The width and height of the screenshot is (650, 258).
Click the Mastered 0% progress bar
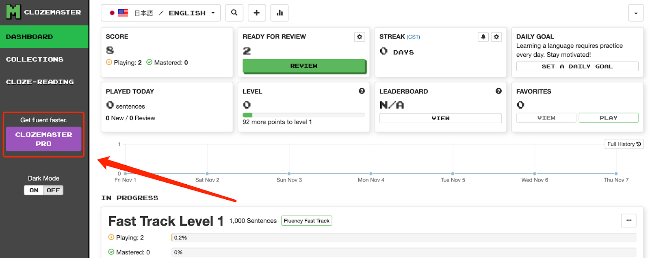404,252
